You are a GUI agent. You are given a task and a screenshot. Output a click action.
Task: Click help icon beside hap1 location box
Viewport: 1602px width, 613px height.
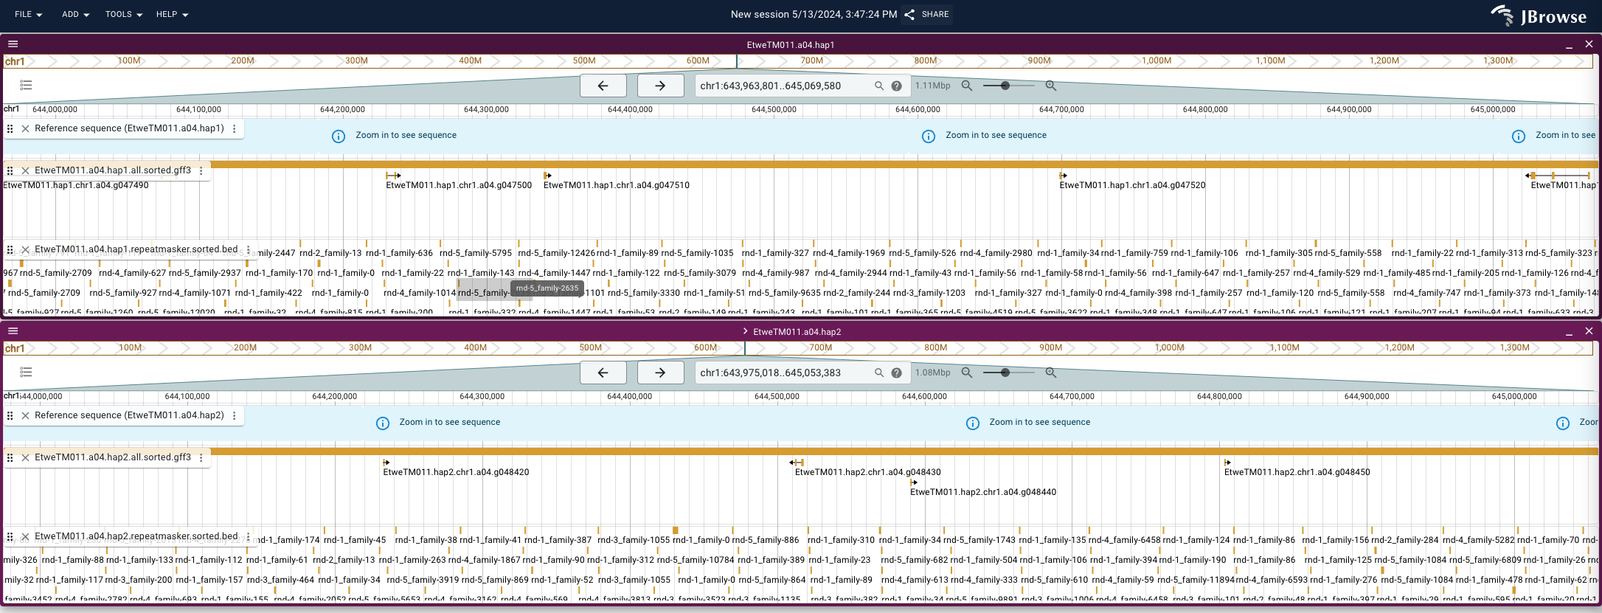click(x=896, y=86)
